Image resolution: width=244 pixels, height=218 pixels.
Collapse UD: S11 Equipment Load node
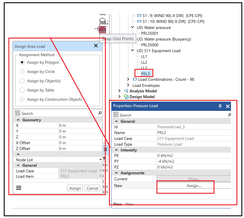click(x=132, y=50)
